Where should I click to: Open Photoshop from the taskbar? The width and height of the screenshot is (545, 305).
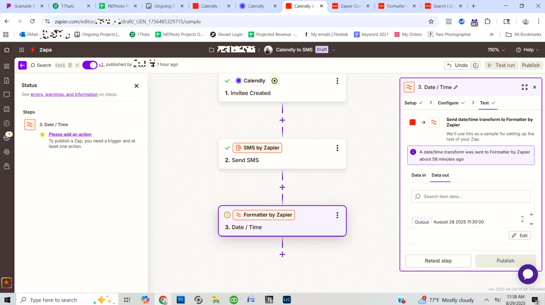pos(181,300)
